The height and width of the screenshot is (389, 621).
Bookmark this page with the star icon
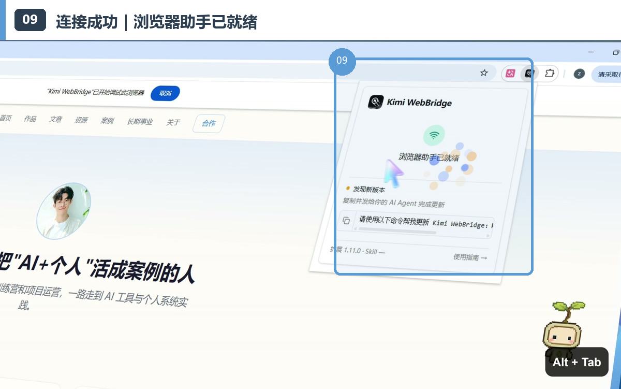pyautogui.click(x=484, y=73)
